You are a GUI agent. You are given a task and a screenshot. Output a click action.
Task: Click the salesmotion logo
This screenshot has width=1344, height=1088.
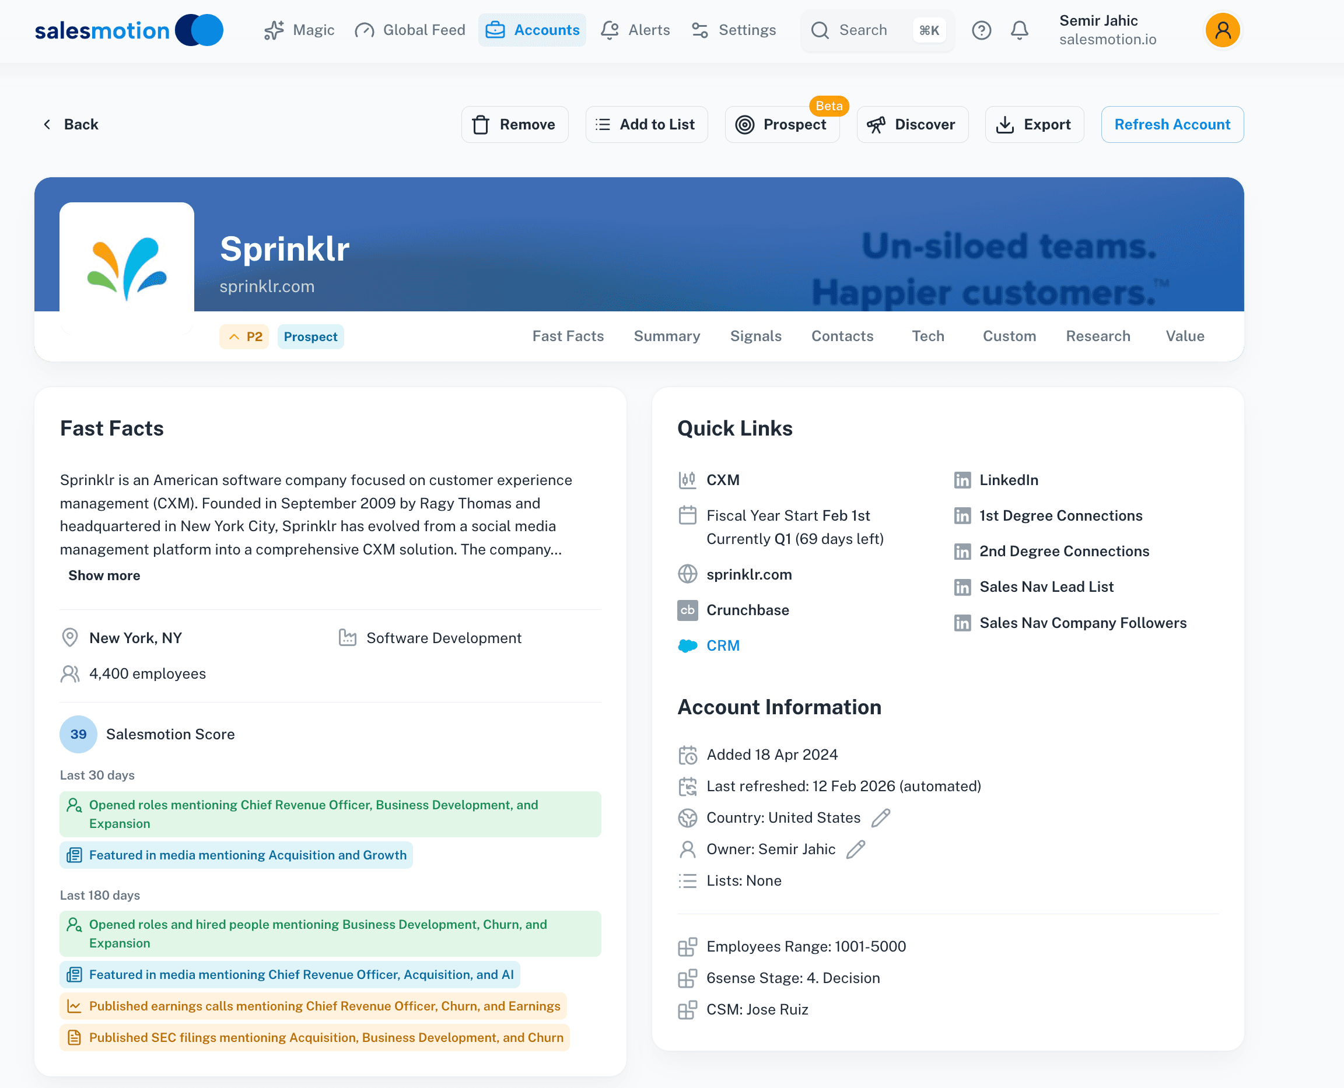point(128,30)
